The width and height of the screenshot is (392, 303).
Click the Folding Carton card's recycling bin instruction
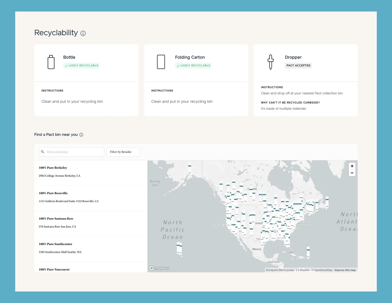[x=182, y=101]
